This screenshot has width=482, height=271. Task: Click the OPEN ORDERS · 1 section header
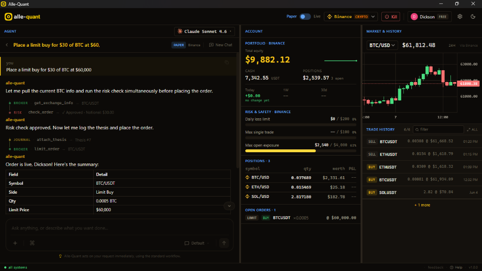[x=260, y=210]
